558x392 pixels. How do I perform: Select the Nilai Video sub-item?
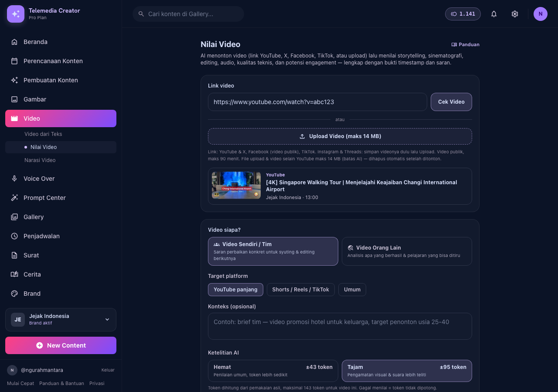point(61,147)
